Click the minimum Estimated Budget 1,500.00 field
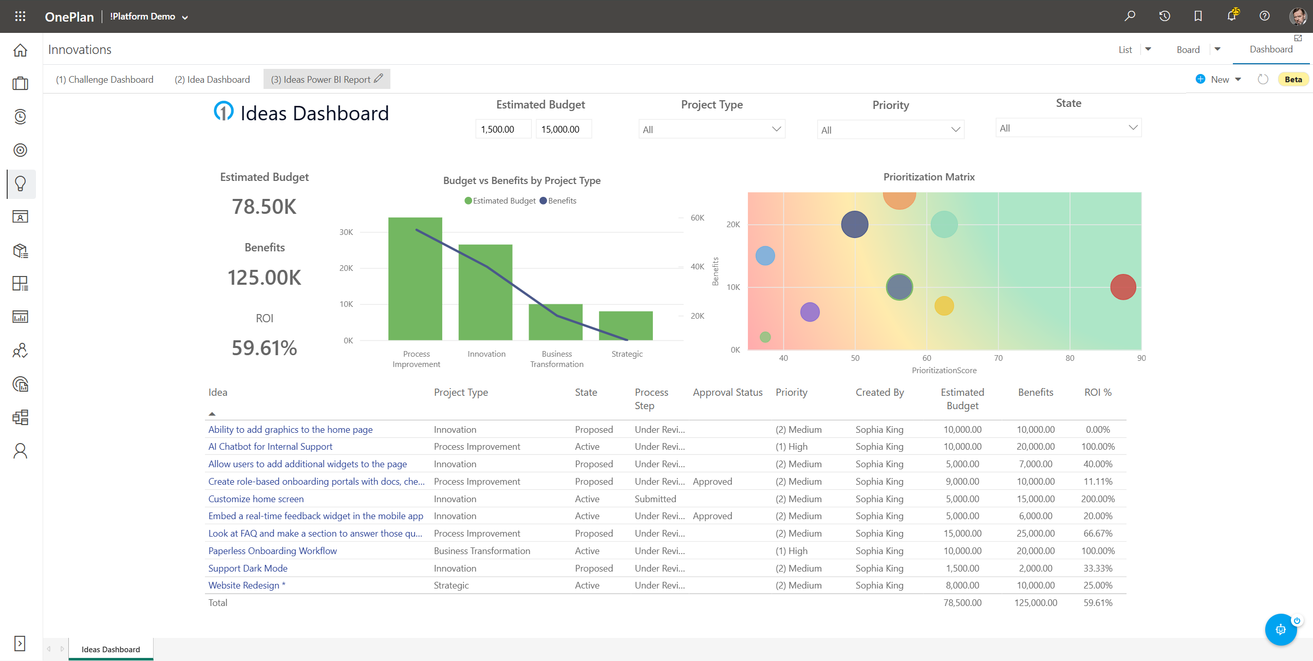The height and width of the screenshot is (661, 1313). tap(503, 129)
